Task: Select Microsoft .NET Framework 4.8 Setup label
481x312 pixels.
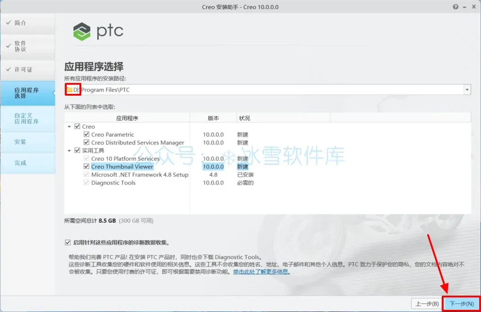Action: (140, 174)
